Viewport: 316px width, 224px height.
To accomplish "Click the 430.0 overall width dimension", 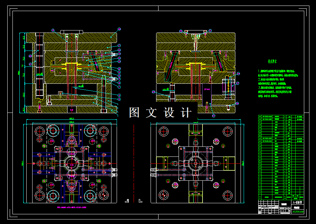I will coord(72,118).
